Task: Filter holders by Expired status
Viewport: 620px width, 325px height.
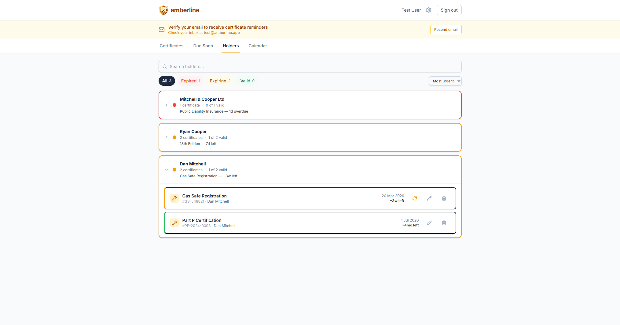Action: [190, 81]
